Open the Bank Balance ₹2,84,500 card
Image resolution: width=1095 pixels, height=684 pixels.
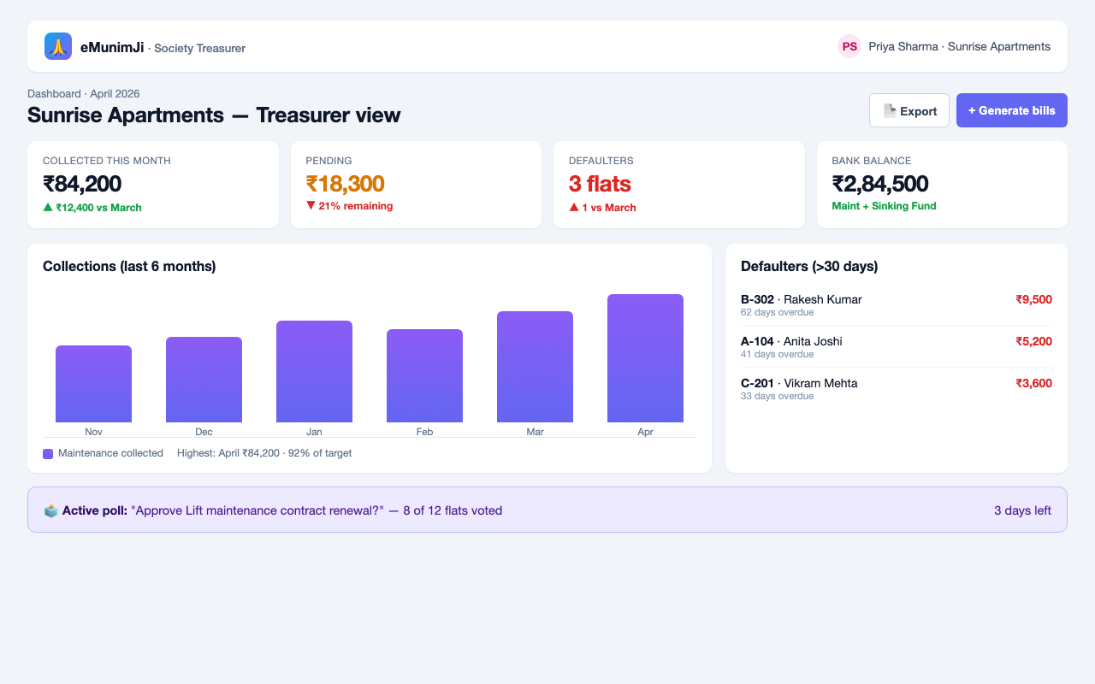click(x=942, y=185)
